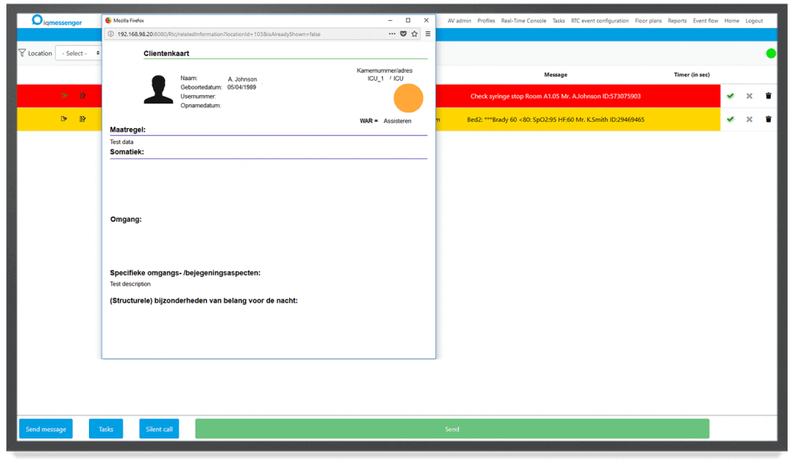Click the Pocket save icon in Firefox
The width and height of the screenshot is (794, 465).
click(403, 34)
